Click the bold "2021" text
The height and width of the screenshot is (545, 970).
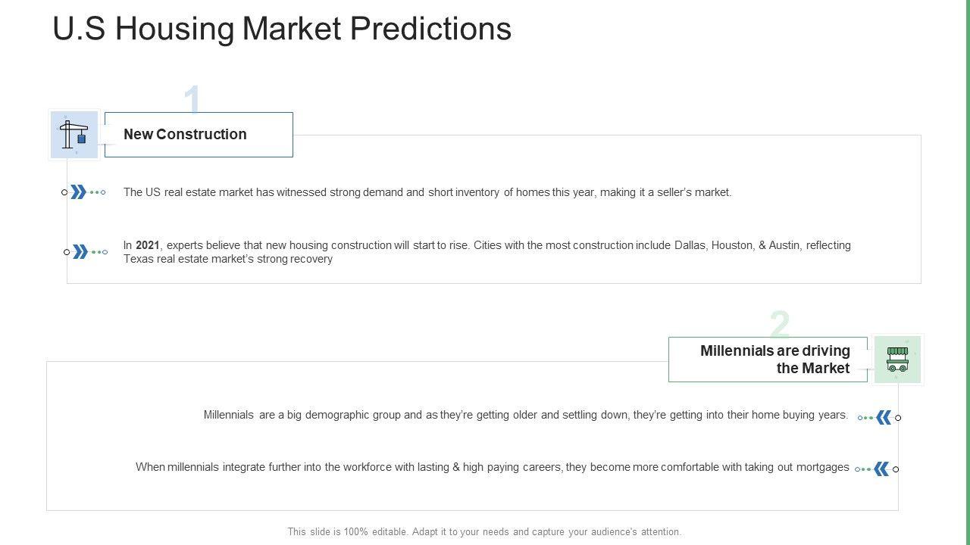pos(148,245)
